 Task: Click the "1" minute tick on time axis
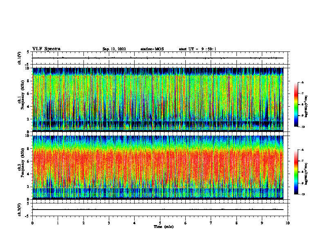click(x=58, y=223)
